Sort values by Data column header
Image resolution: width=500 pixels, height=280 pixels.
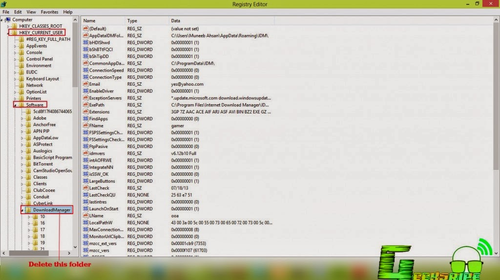pyautogui.click(x=221, y=20)
